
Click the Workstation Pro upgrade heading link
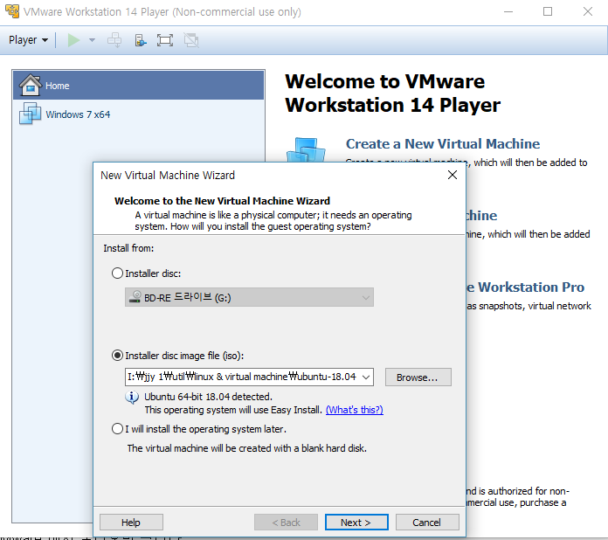click(x=525, y=287)
